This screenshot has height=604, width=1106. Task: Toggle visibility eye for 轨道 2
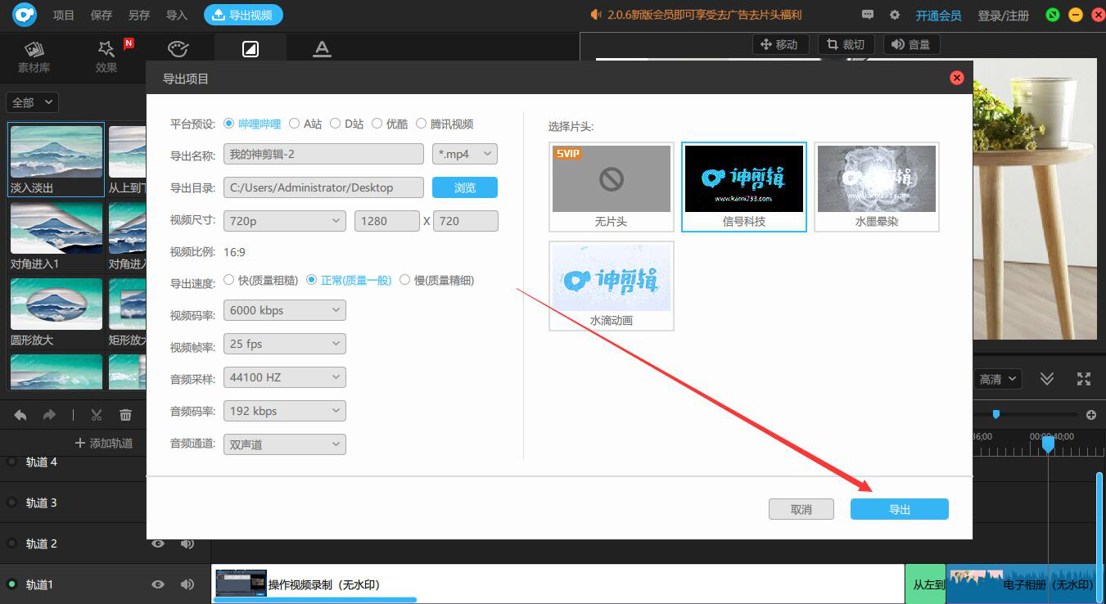158,543
